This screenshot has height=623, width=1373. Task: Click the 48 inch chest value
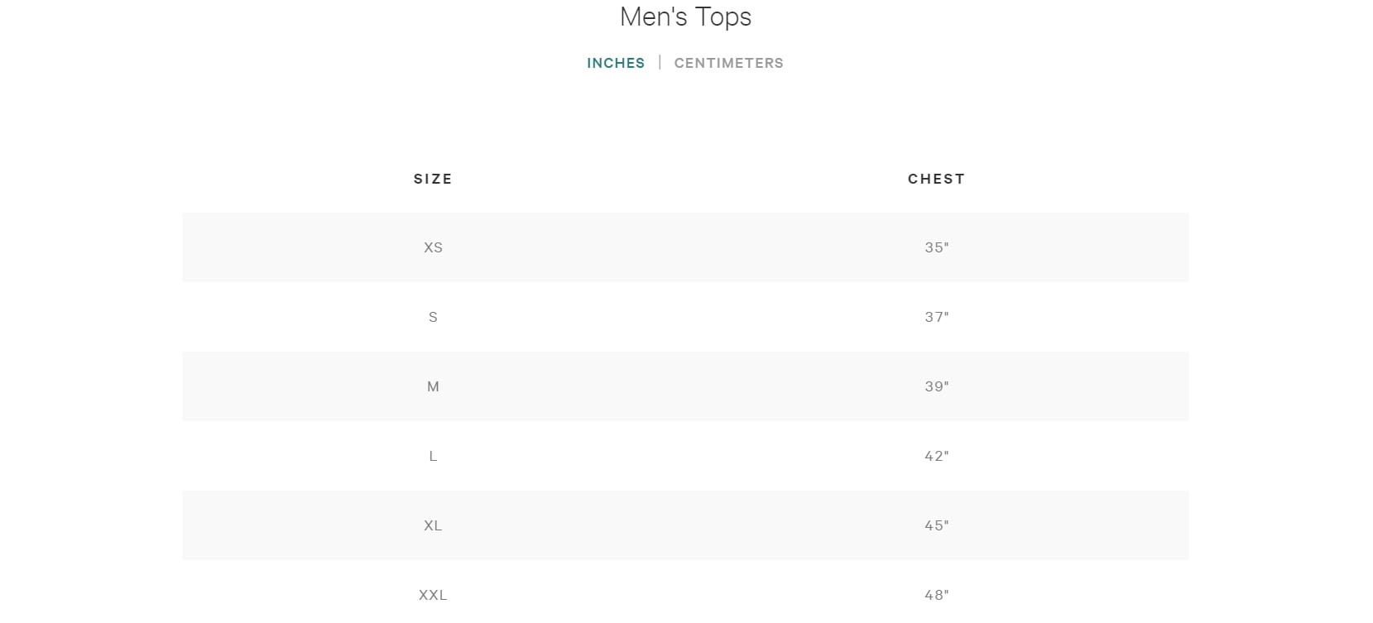tap(937, 595)
